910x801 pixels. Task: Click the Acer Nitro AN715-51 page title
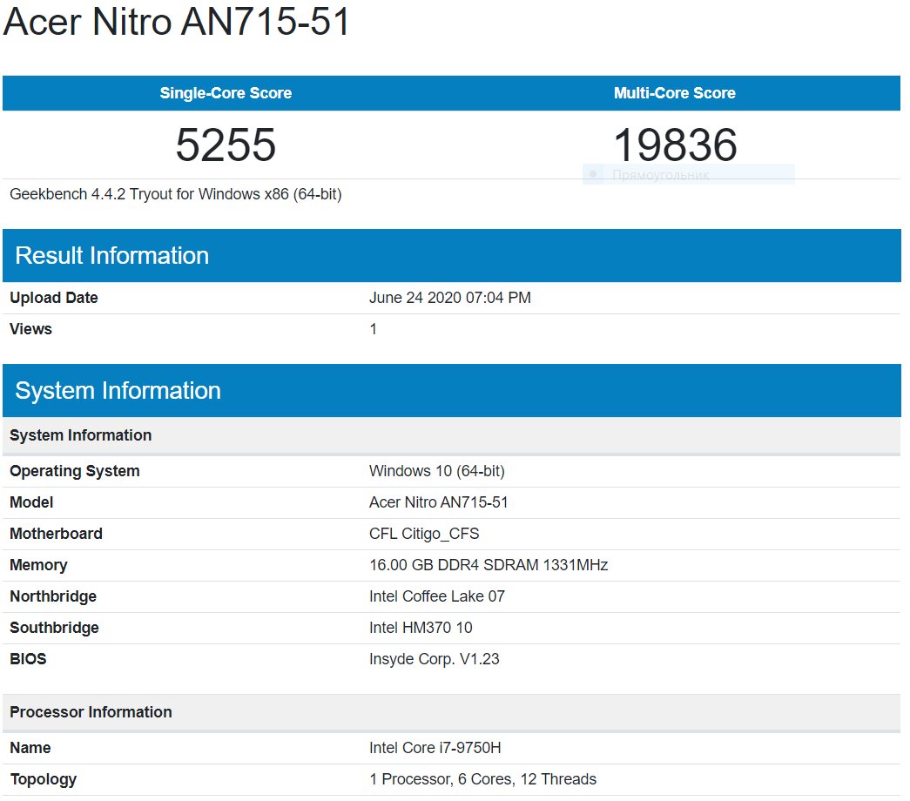(x=177, y=23)
